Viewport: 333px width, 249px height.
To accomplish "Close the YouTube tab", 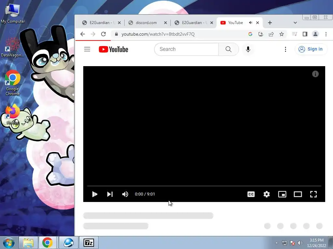I will tap(258, 23).
